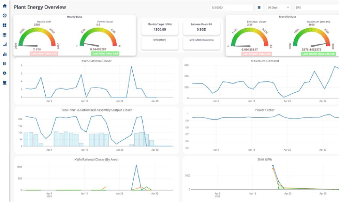Select the Monthly Target (MWh) card

pyautogui.click(x=160, y=27)
